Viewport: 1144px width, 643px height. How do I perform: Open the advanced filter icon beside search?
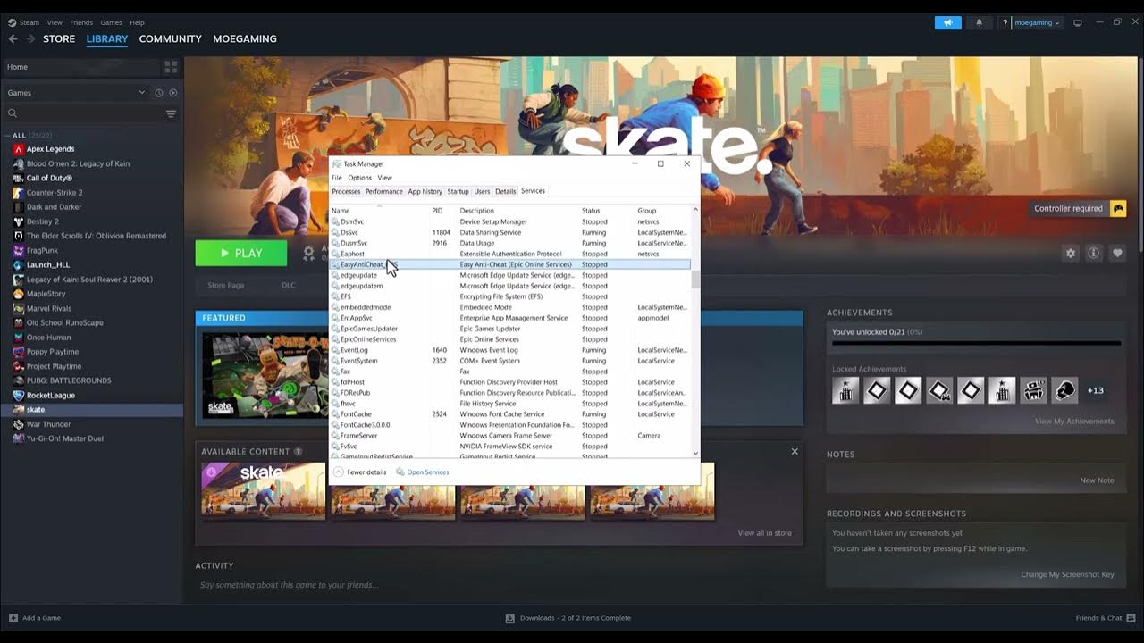click(x=171, y=113)
